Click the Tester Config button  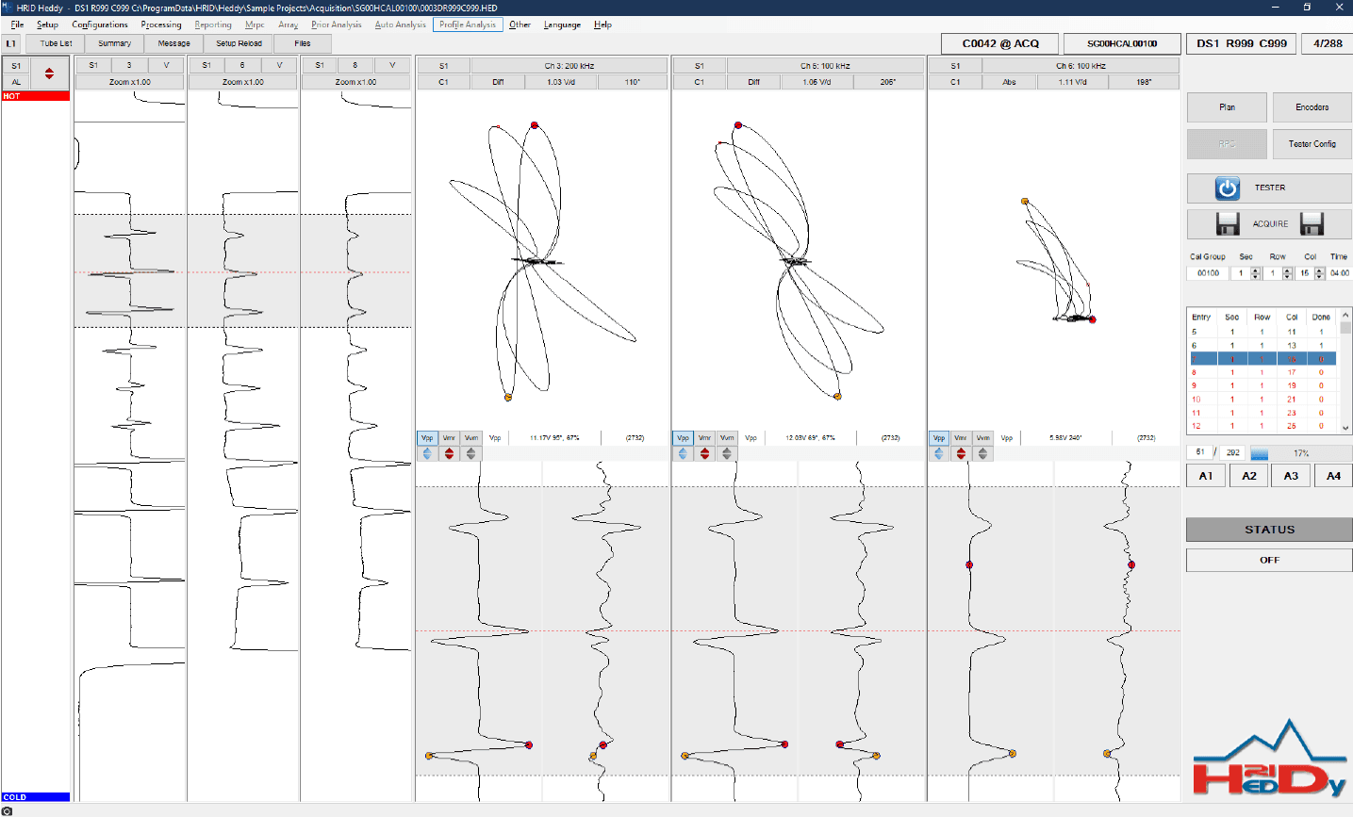[x=1312, y=144]
